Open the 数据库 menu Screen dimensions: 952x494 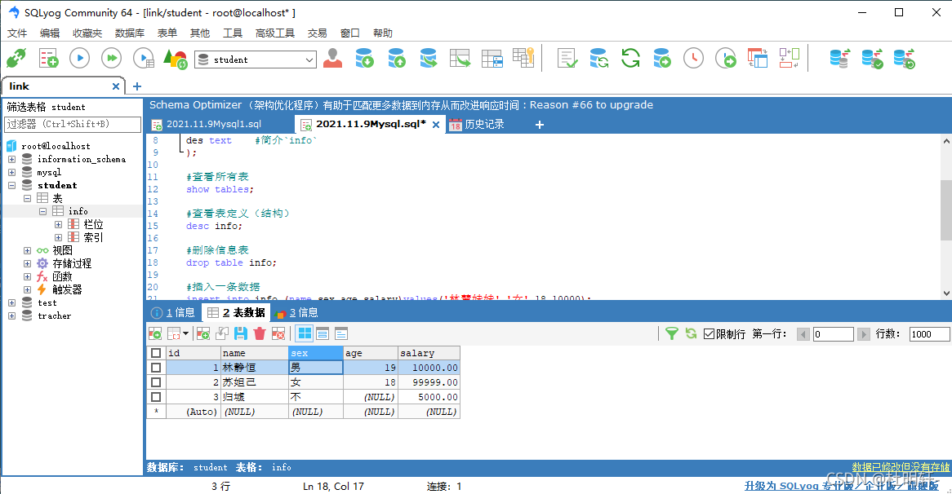tap(129, 33)
